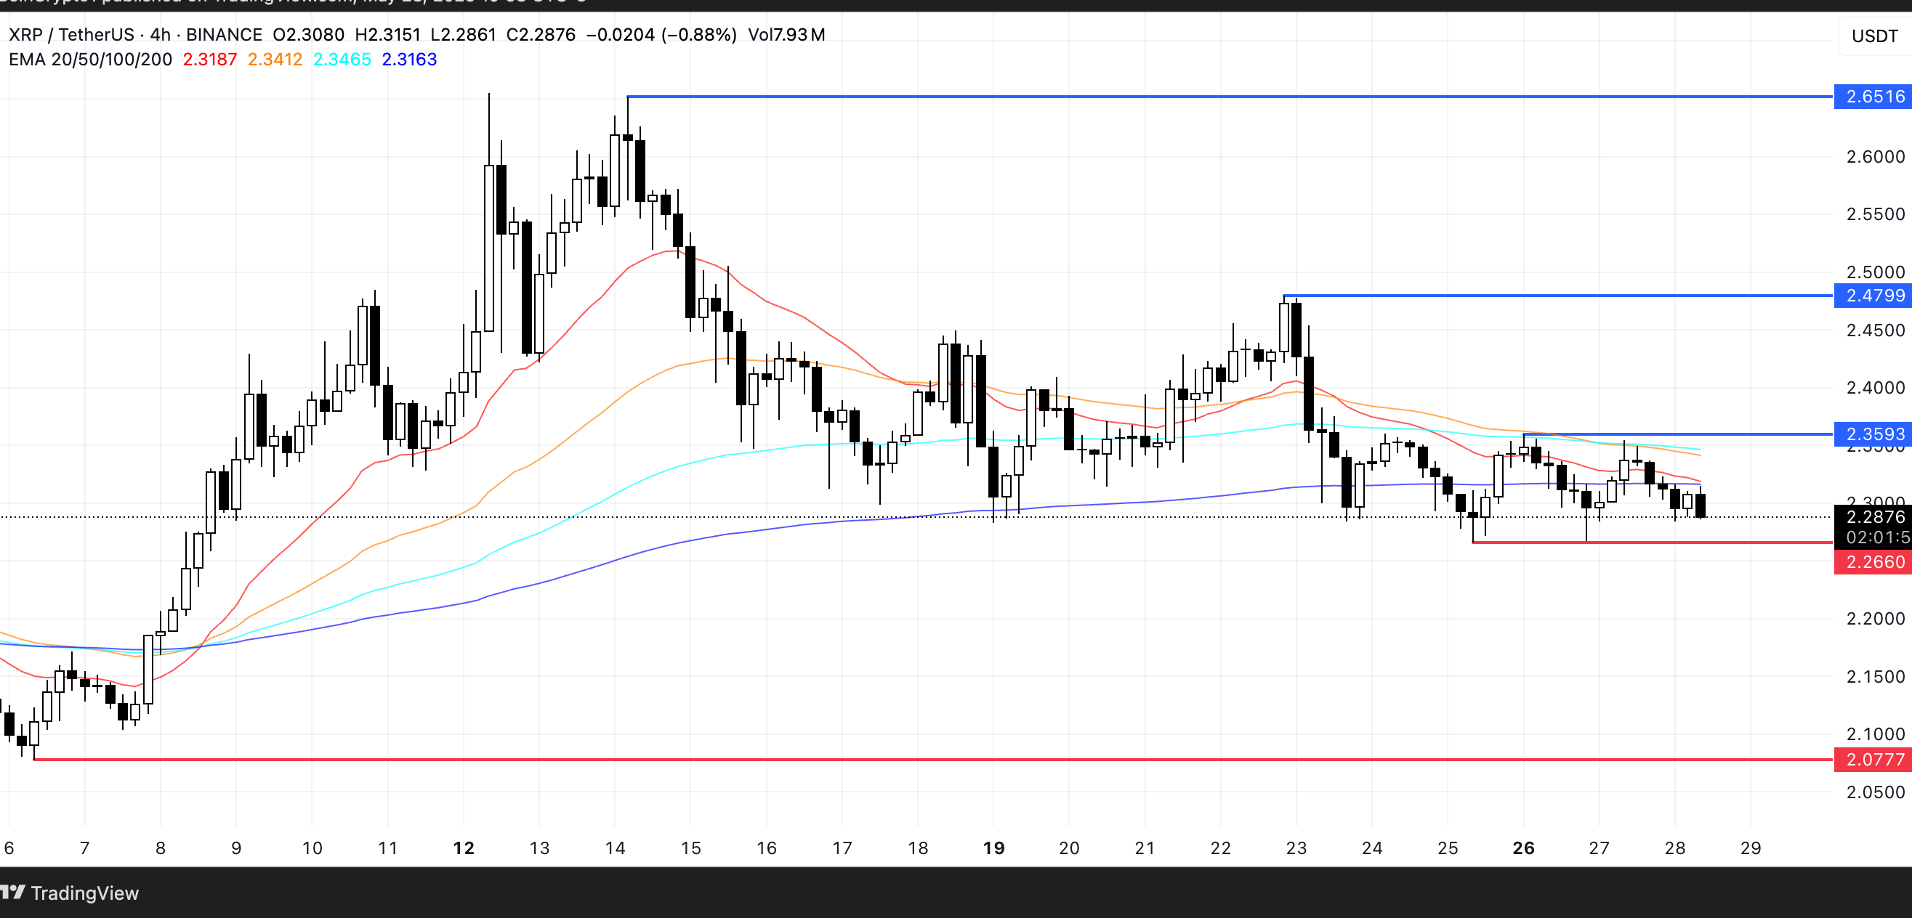Click the TradingView logo
This screenshot has height=918, width=1912.
pos(70,893)
